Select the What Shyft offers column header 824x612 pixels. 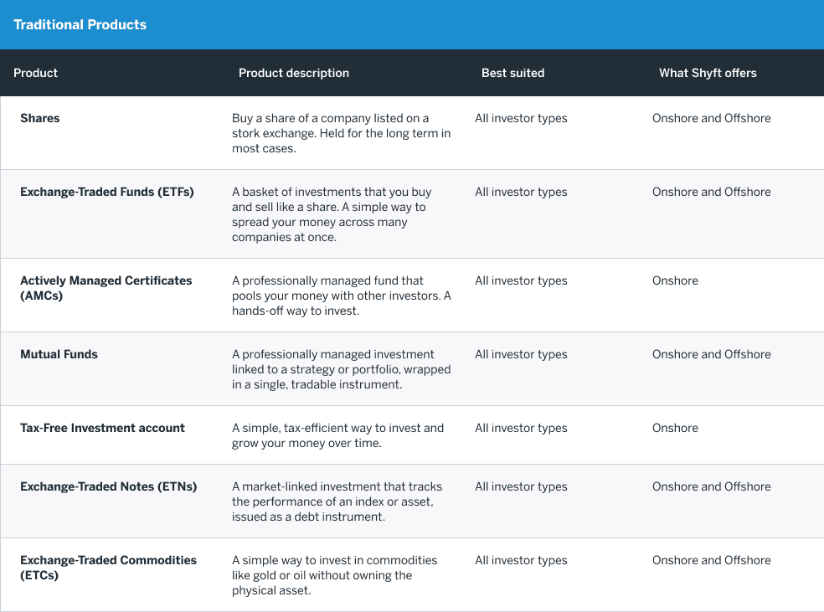click(708, 73)
